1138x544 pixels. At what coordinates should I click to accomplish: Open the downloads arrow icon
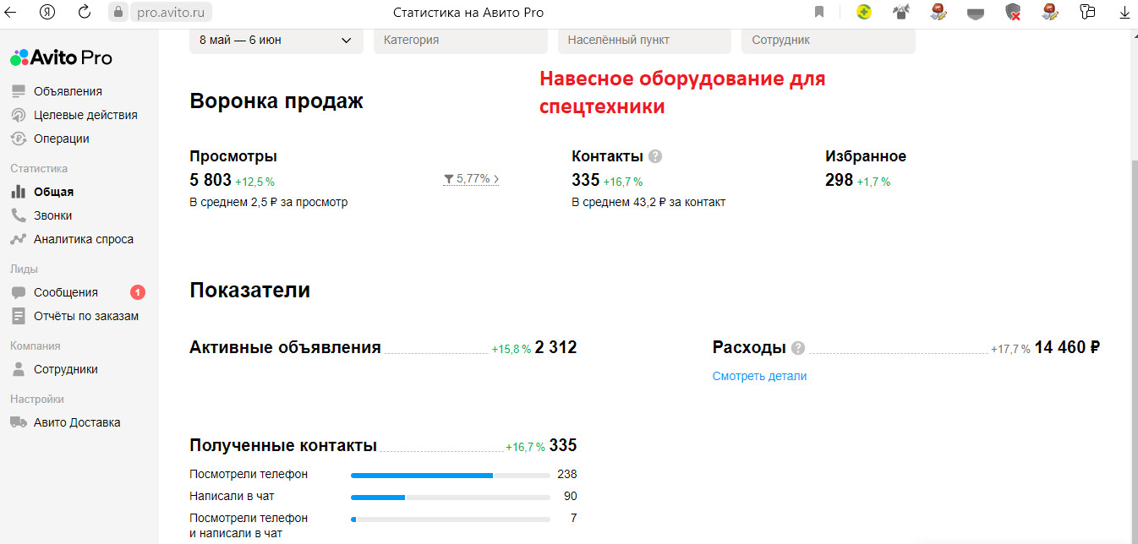[x=1124, y=12]
